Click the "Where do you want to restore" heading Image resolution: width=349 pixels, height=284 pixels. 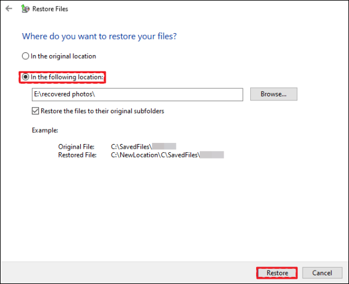(99, 36)
